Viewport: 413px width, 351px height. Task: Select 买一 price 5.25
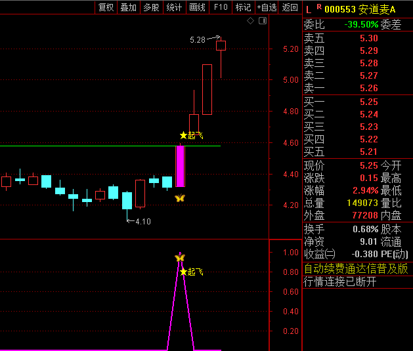pos(369,102)
